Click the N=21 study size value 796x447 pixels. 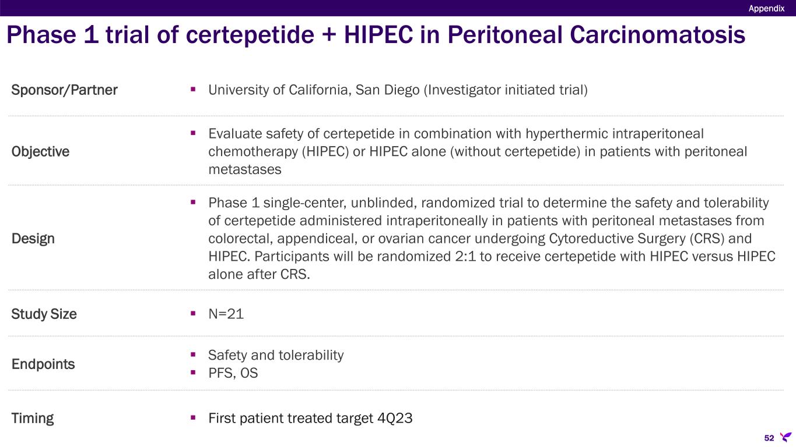point(226,314)
